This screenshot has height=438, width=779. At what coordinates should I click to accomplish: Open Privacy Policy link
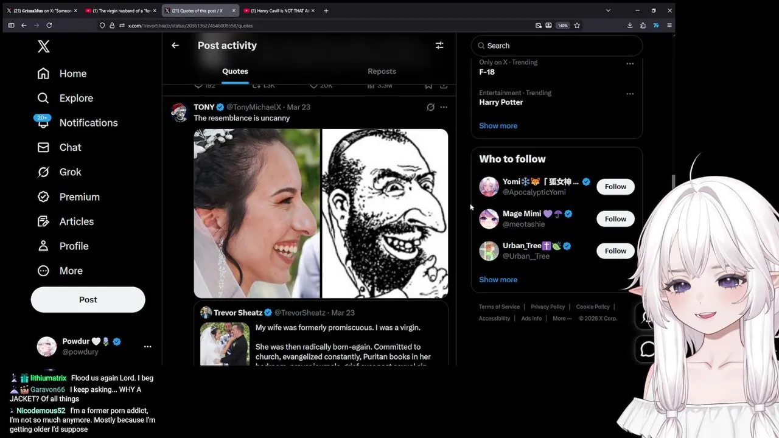[548, 307]
